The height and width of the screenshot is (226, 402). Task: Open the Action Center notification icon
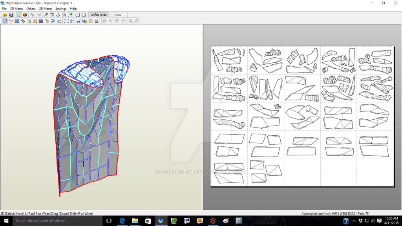pyautogui.click(x=380, y=221)
